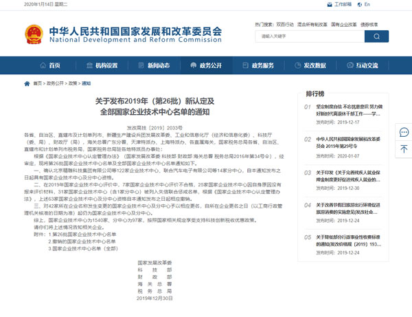Open ranking article 02 about 2019年第29号令

pos(348,142)
